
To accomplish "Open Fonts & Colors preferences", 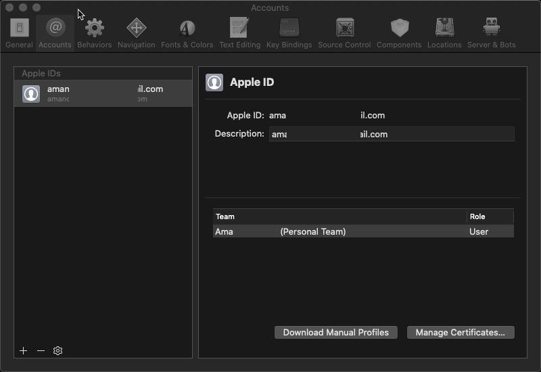I will coord(187,33).
